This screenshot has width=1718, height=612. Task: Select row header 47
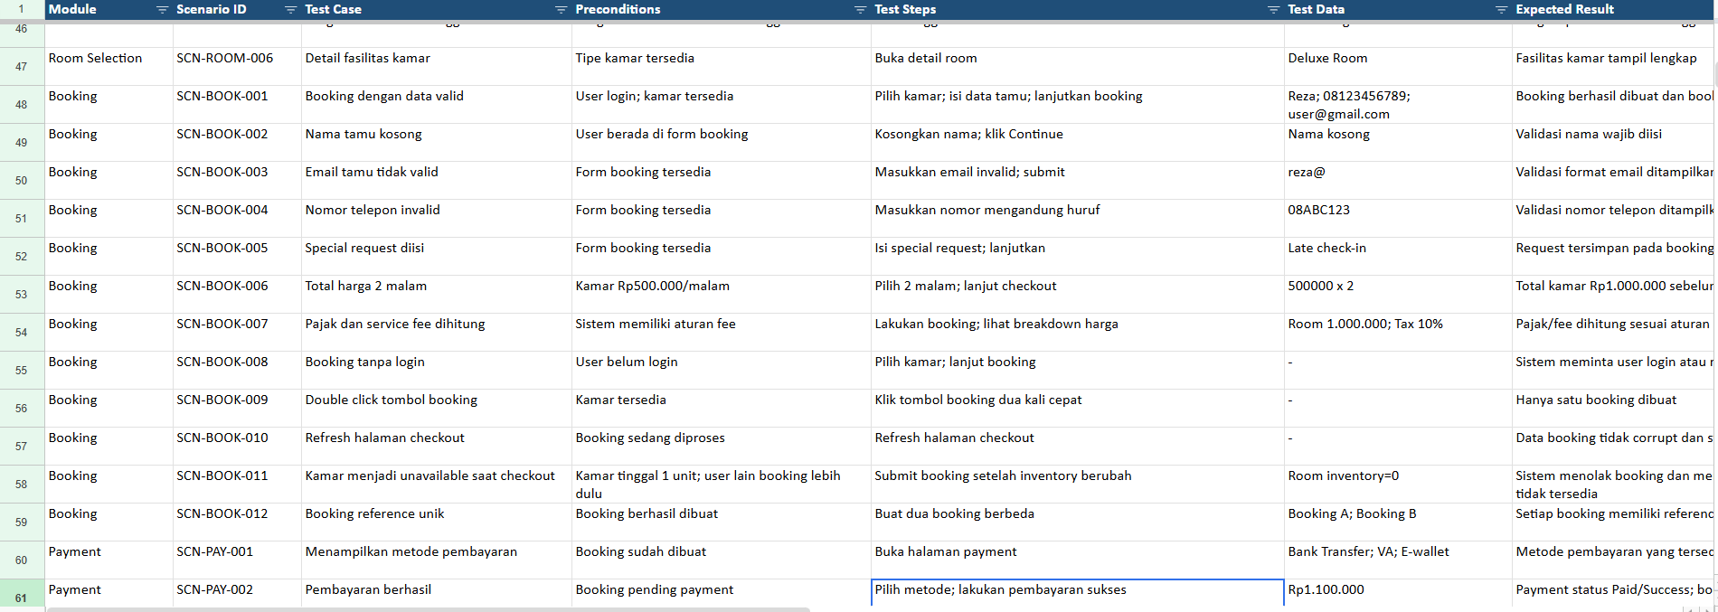click(22, 67)
